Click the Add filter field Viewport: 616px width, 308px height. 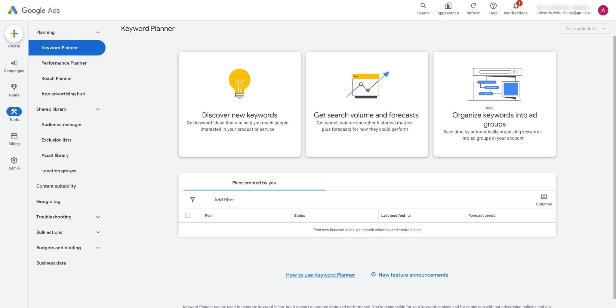point(224,200)
